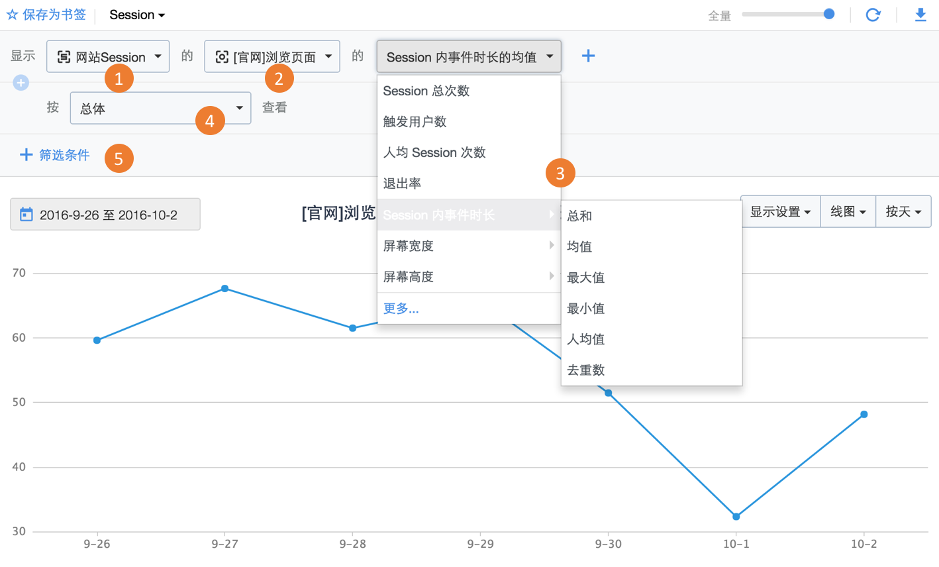Open the 网站Session dropdown

108,57
